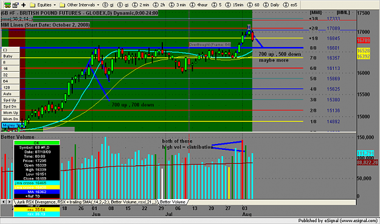This screenshot has height=224, width=380.
Task: Click the 'both of these' volume annotation
Action: coord(177,141)
